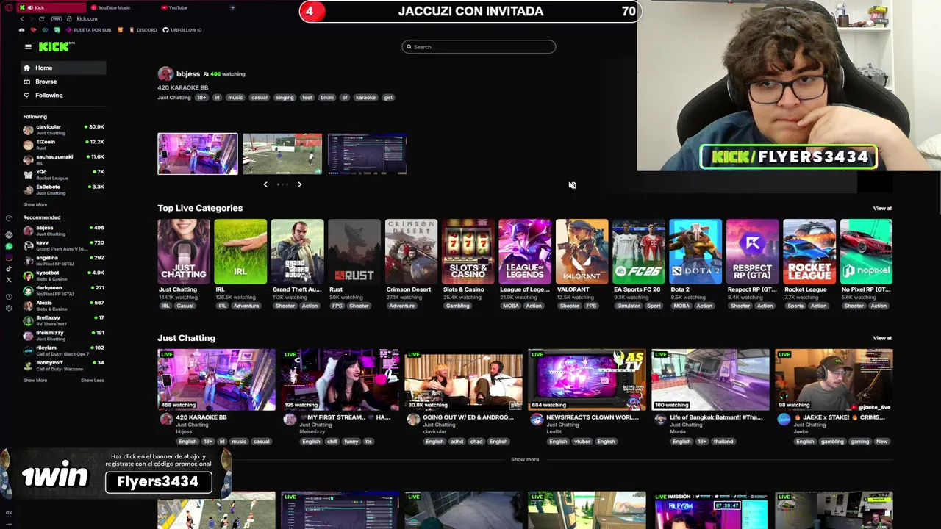941x529 pixels.
Task: Reload the page with the refresh icon
Action: pos(41,18)
